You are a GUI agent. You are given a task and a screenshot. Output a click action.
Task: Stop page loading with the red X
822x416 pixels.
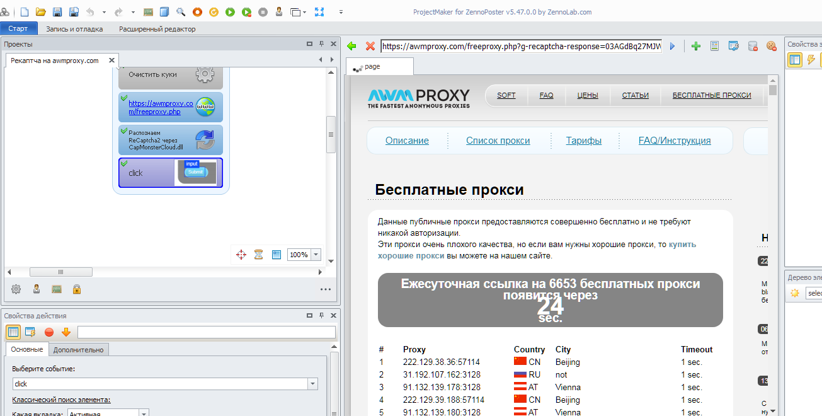click(370, 46)
